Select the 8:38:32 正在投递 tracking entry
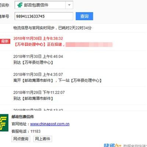 (73, 41)
